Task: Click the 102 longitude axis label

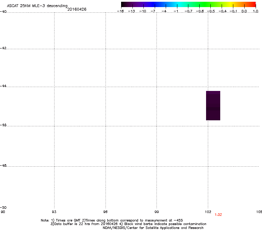Action: click(208, 212)
